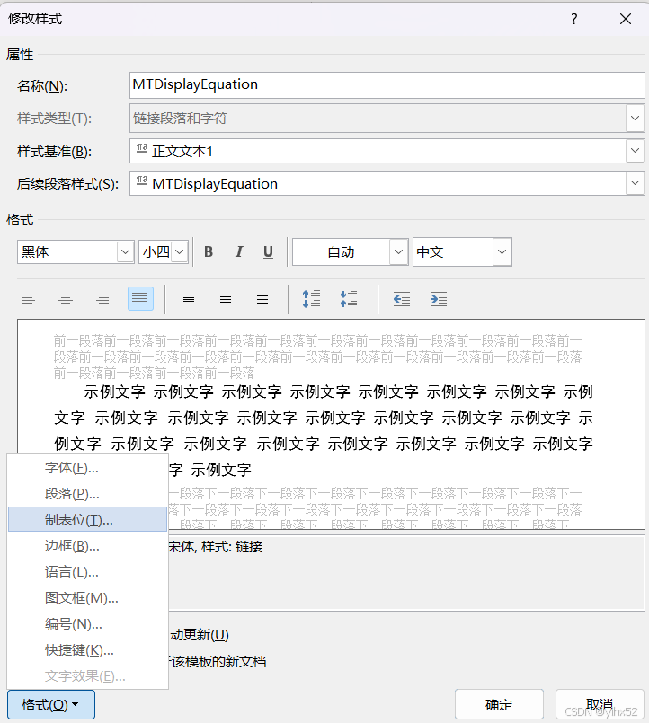Close the Modify Style dialog
This screenshot has width=649, height=723.
(626, 19)
